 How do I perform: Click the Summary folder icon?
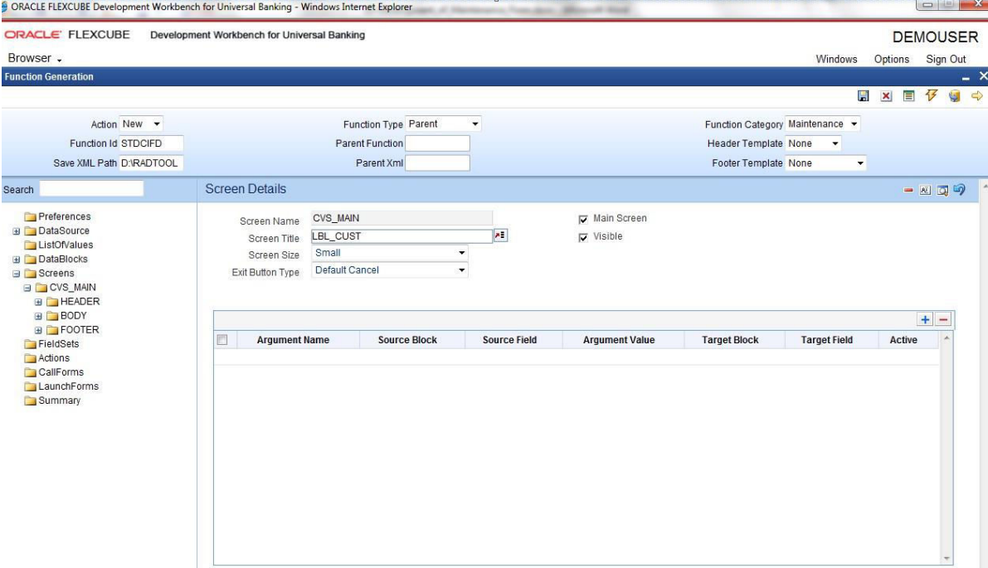30,401
